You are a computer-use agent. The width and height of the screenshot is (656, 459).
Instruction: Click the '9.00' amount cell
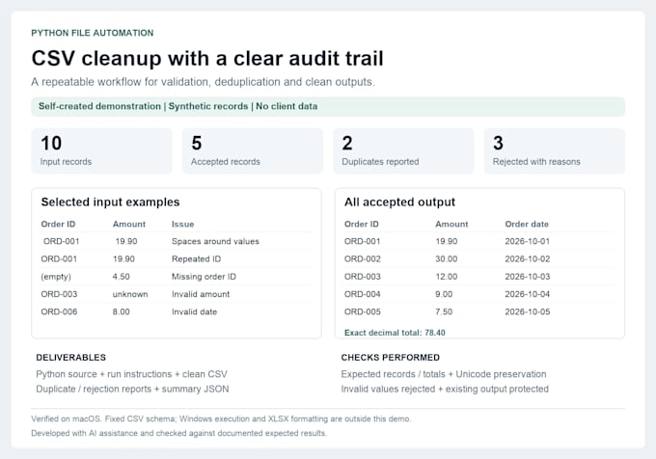click(x=444, y=294)
